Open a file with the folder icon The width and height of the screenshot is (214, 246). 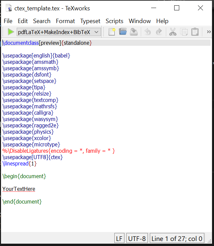pos(123,32)
